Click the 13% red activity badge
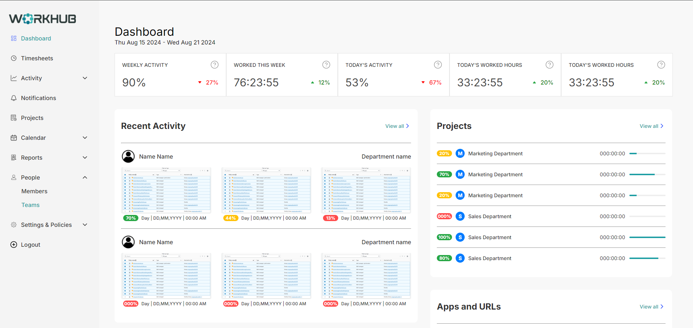This screenshot has height=328, width=693. coord(330,218)
